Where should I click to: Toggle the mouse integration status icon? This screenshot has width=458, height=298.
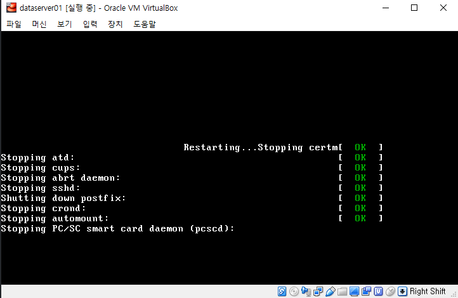point(390,291)
